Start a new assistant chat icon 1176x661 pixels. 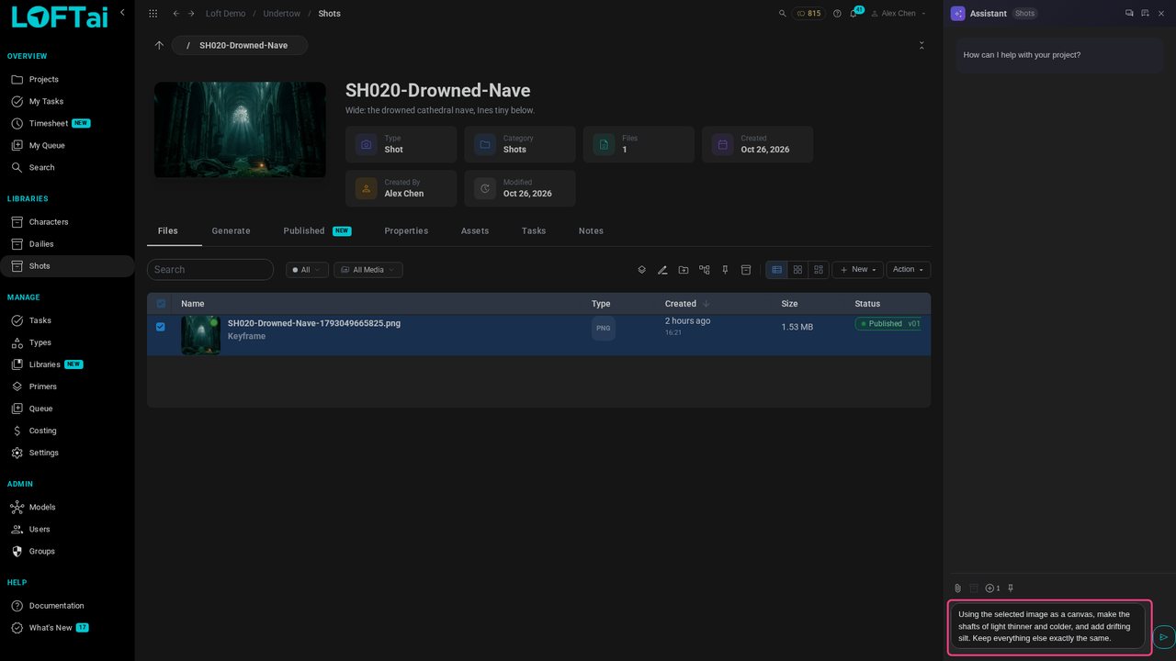(1145, 14)
